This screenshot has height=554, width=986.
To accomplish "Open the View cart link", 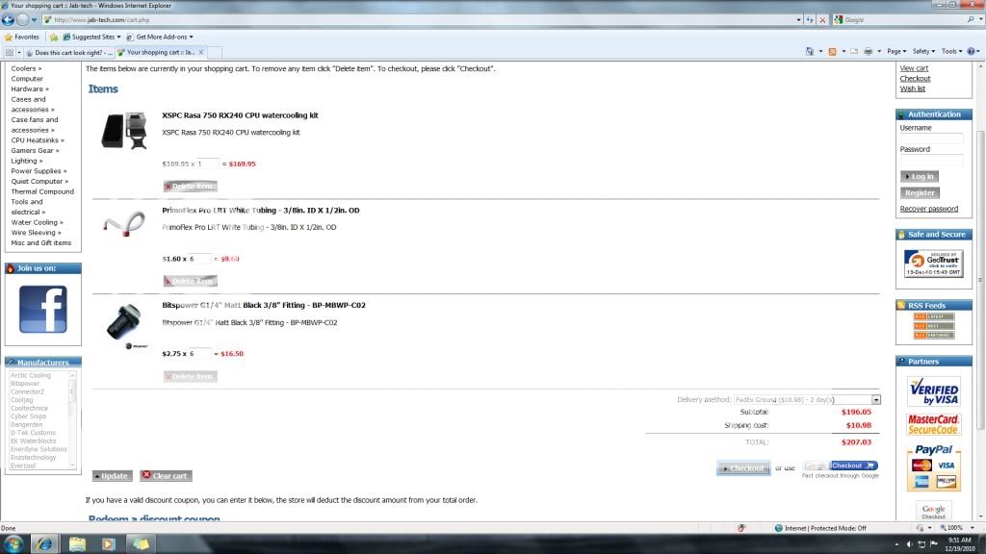I will coord(914,68).
